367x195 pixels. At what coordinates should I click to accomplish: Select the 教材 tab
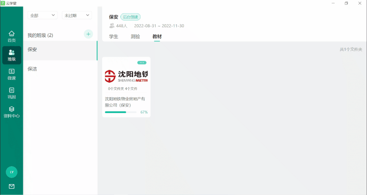(x=157, y=36)
